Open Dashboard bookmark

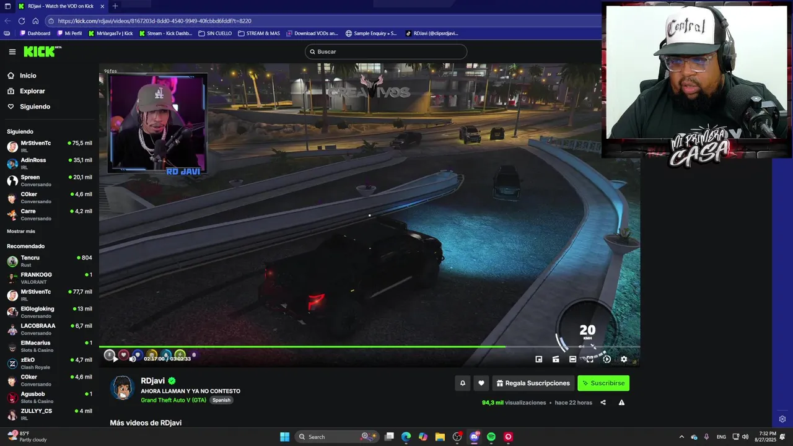35,33
